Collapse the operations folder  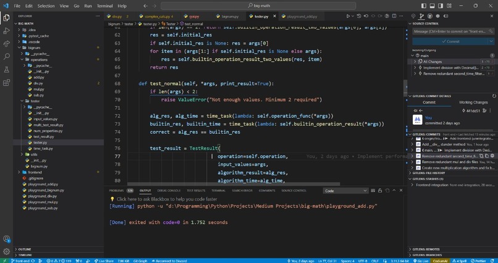pos(60,59)
